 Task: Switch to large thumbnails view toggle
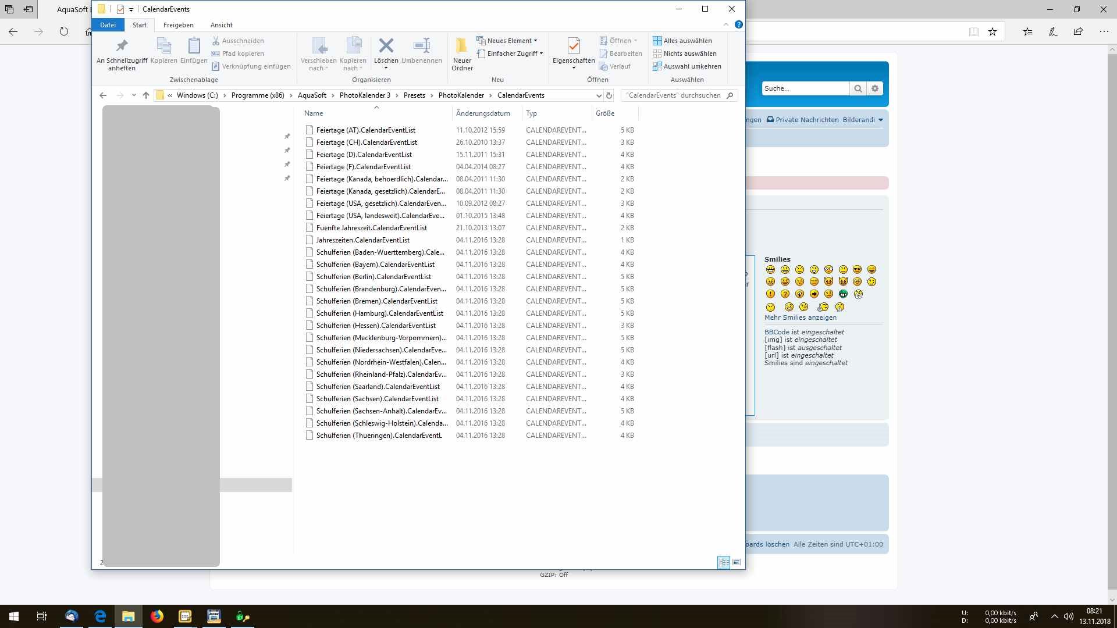pyautogui.click(x=737, y=562)
